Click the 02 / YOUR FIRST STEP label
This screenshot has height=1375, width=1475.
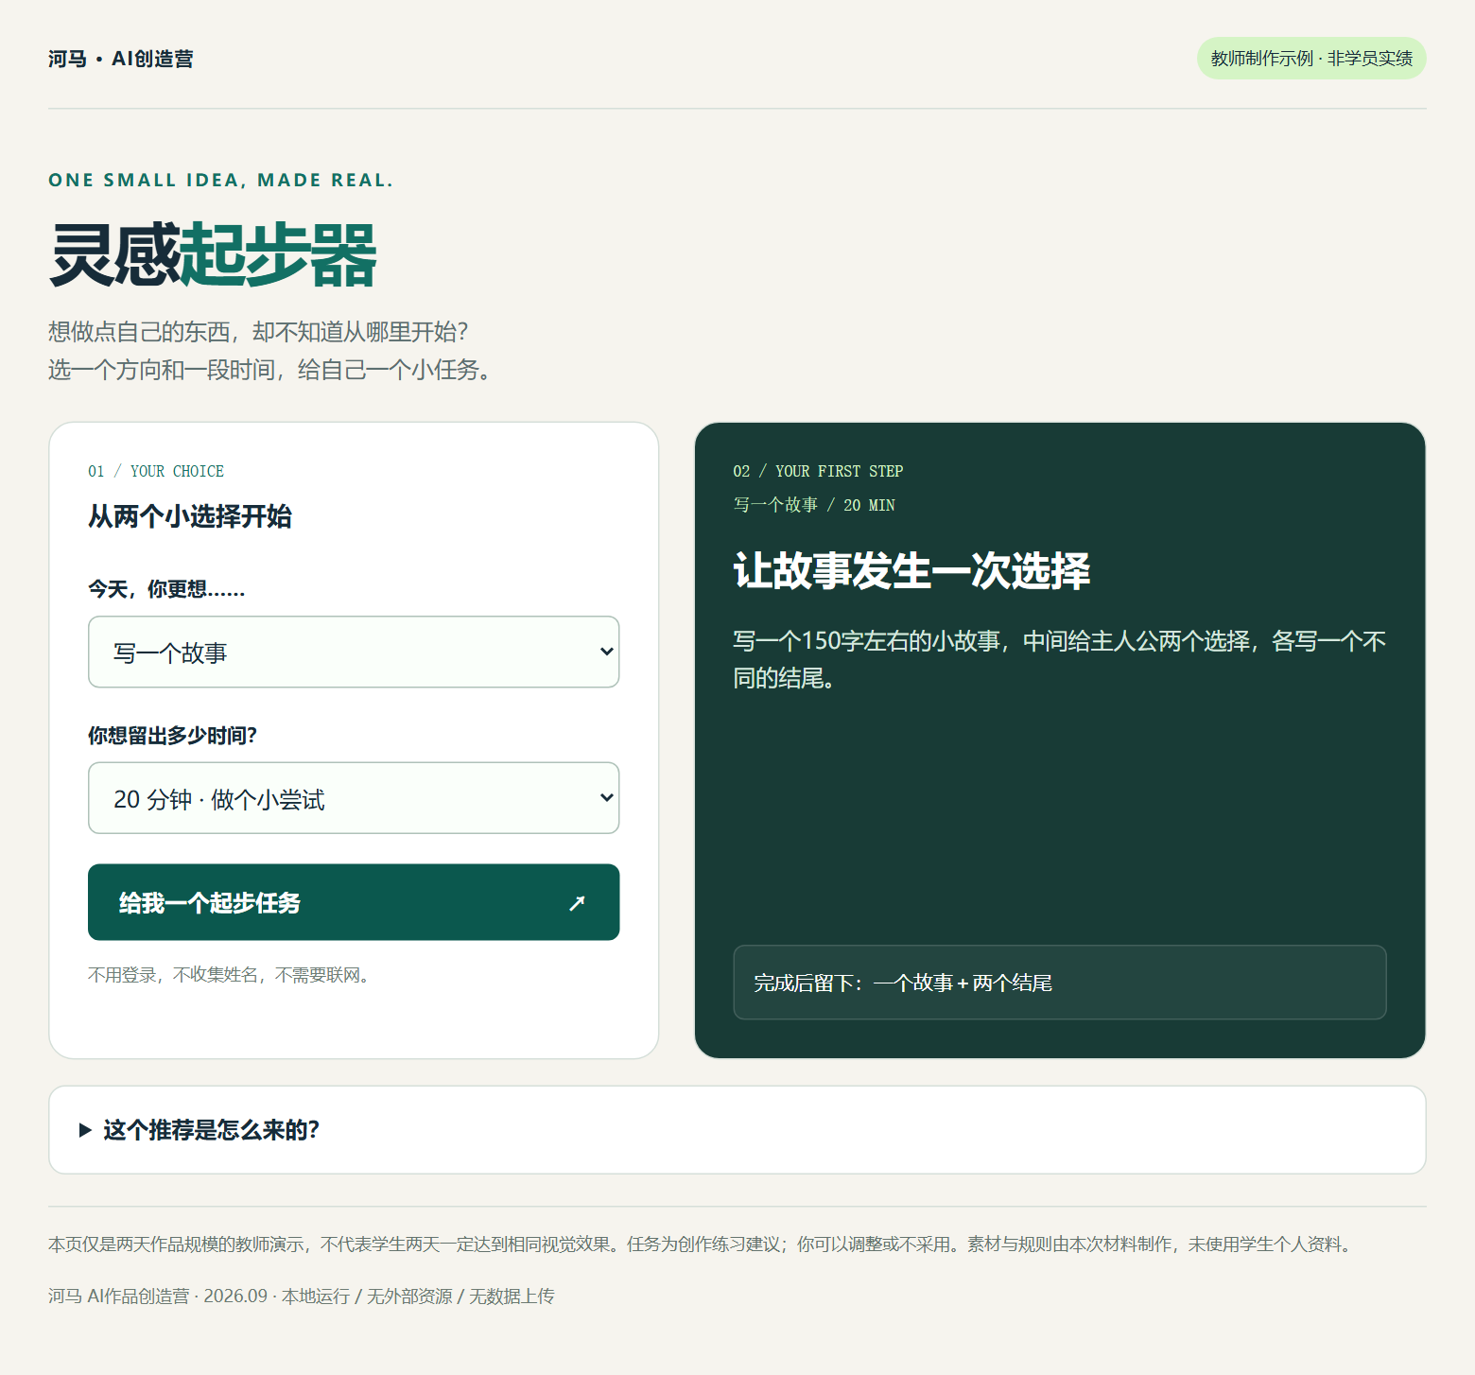coord(818,471)
